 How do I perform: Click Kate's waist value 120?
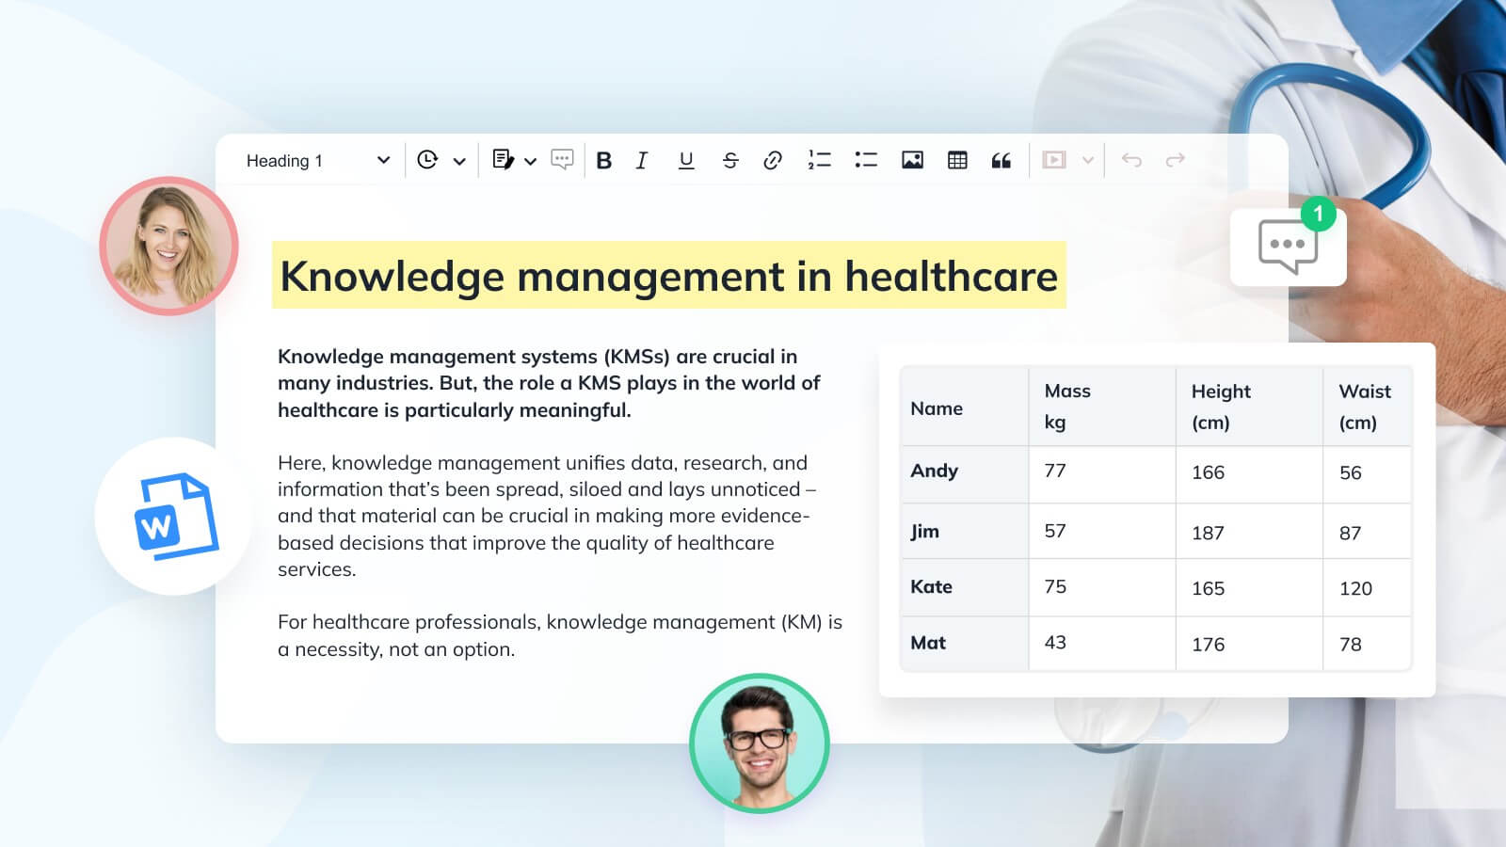[x=1355, y=588]
